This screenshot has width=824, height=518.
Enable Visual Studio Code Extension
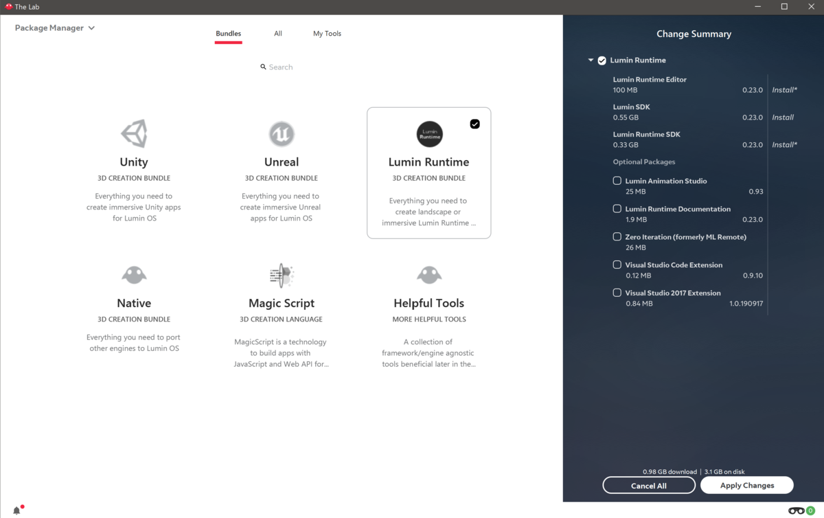click(x=617, y=264)
